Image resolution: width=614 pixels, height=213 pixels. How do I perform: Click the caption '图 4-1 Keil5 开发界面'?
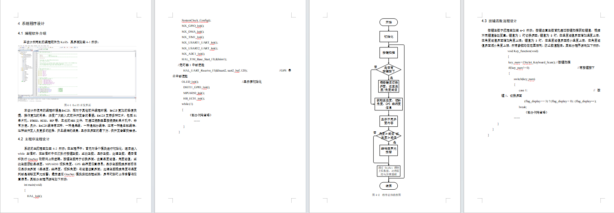(77, 105)
